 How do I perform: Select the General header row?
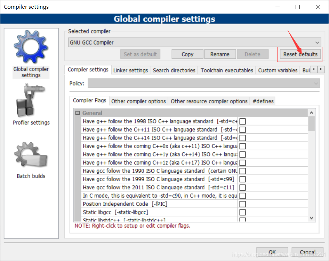click(191, 113)
